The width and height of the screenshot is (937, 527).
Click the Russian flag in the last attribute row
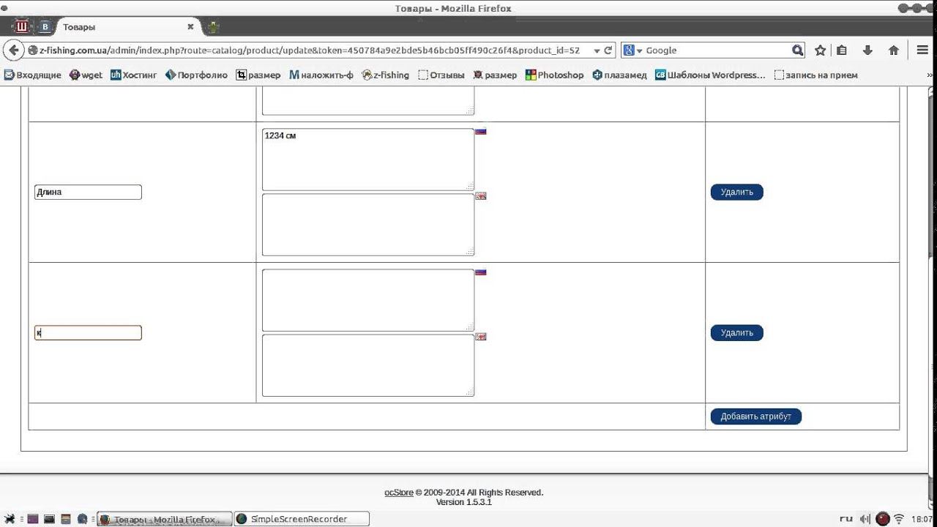click(481, 272)
